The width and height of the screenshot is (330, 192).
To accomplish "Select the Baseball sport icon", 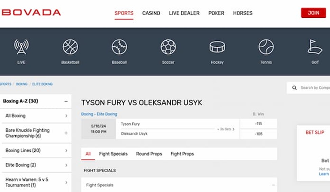I will click(119, 47).
